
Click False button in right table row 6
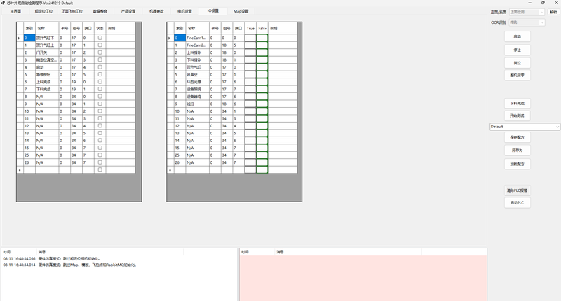pos(262,82)
